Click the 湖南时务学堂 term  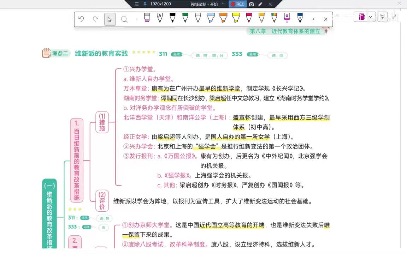[140, 98]
